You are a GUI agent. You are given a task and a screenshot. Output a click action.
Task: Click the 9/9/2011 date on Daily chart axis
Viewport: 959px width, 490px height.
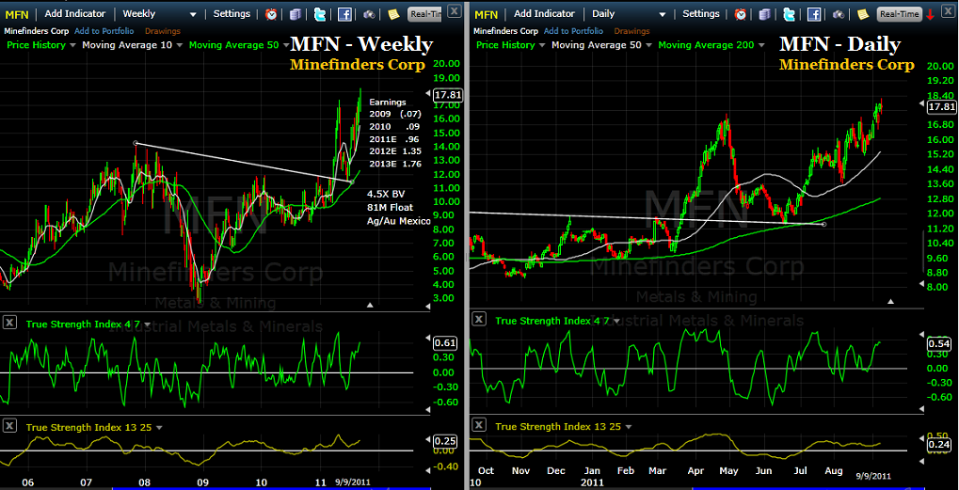[873, 475]
